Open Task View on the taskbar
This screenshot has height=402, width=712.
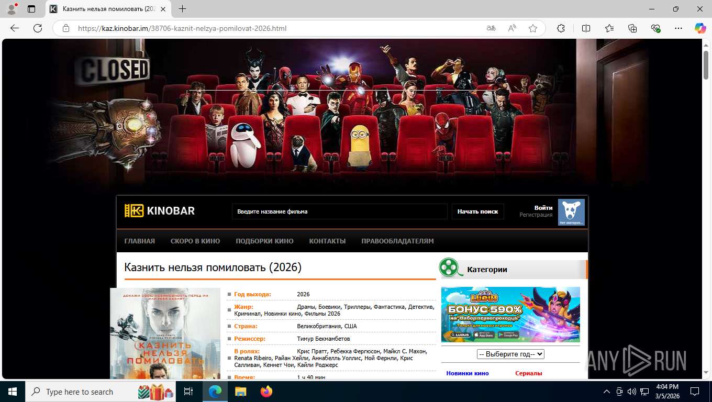188,392
